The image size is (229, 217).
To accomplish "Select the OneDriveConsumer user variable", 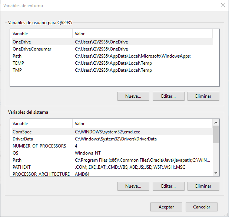I will [x=32, y=49].
